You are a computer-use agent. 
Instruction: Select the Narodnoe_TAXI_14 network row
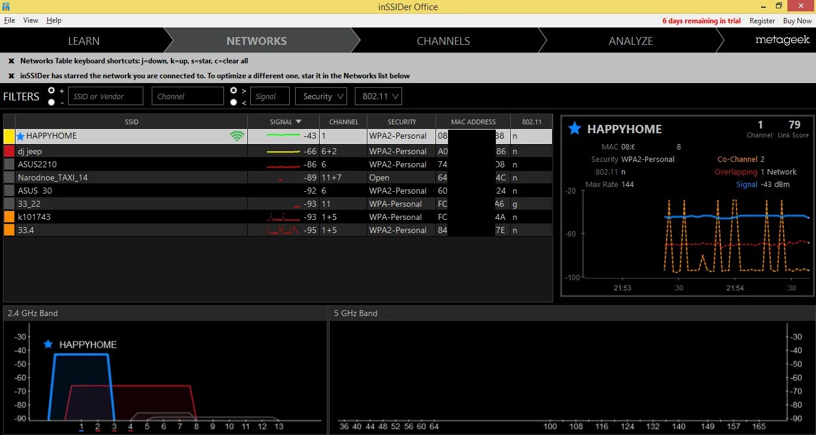(x=278, y=177)
